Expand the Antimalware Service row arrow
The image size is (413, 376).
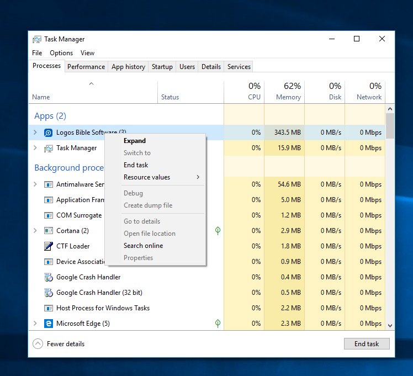pyautogui.click(x=35, y=184)
